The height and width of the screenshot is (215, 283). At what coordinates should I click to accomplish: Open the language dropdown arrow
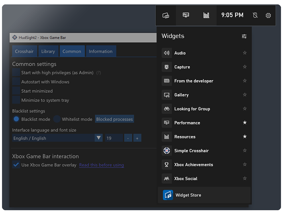click(98, 138)
